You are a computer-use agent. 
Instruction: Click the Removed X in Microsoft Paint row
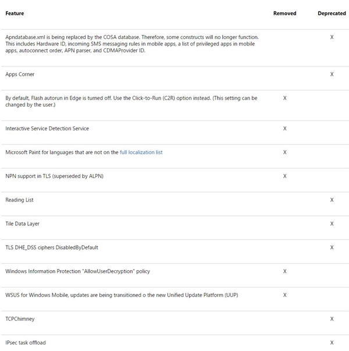point(284,153)
